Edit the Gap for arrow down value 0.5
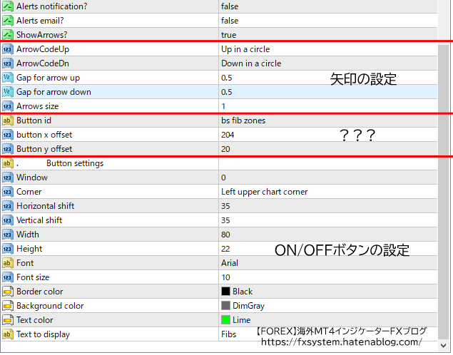Image resolution: width=453 pixels, height=355 pixels. point(328,92)
